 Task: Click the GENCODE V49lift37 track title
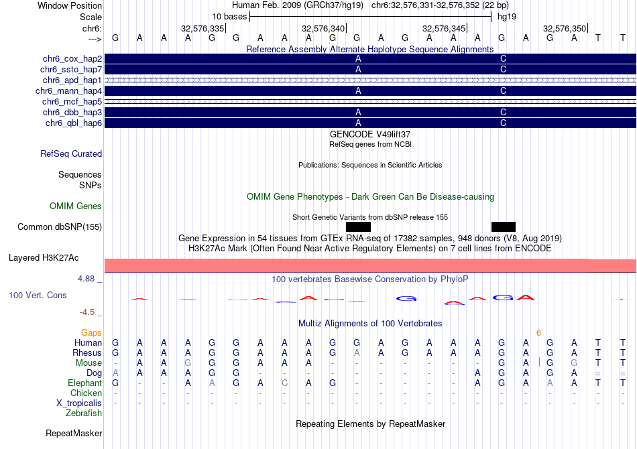point(370,135)
